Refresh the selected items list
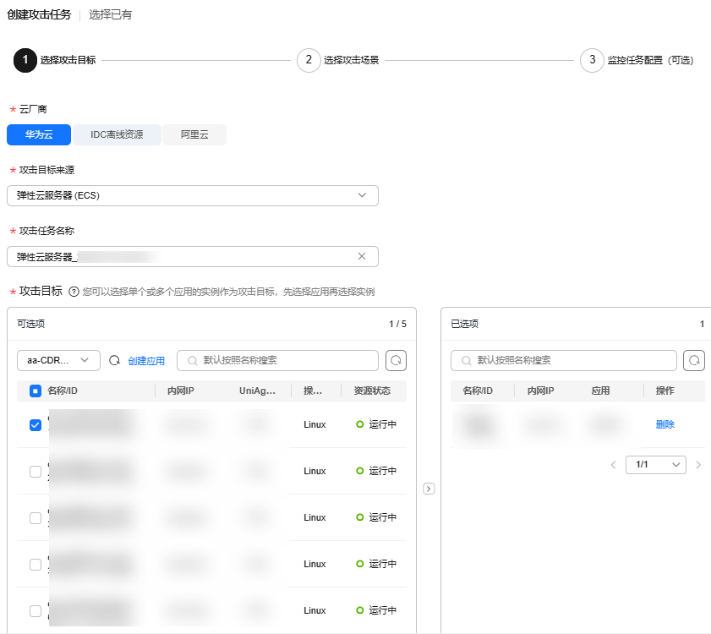711x634 pixels. point(694,361)
